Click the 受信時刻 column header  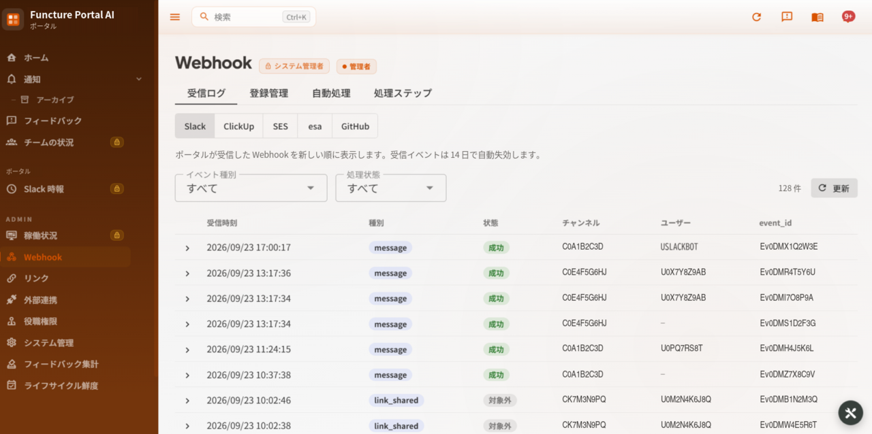[x=222, y=223]
